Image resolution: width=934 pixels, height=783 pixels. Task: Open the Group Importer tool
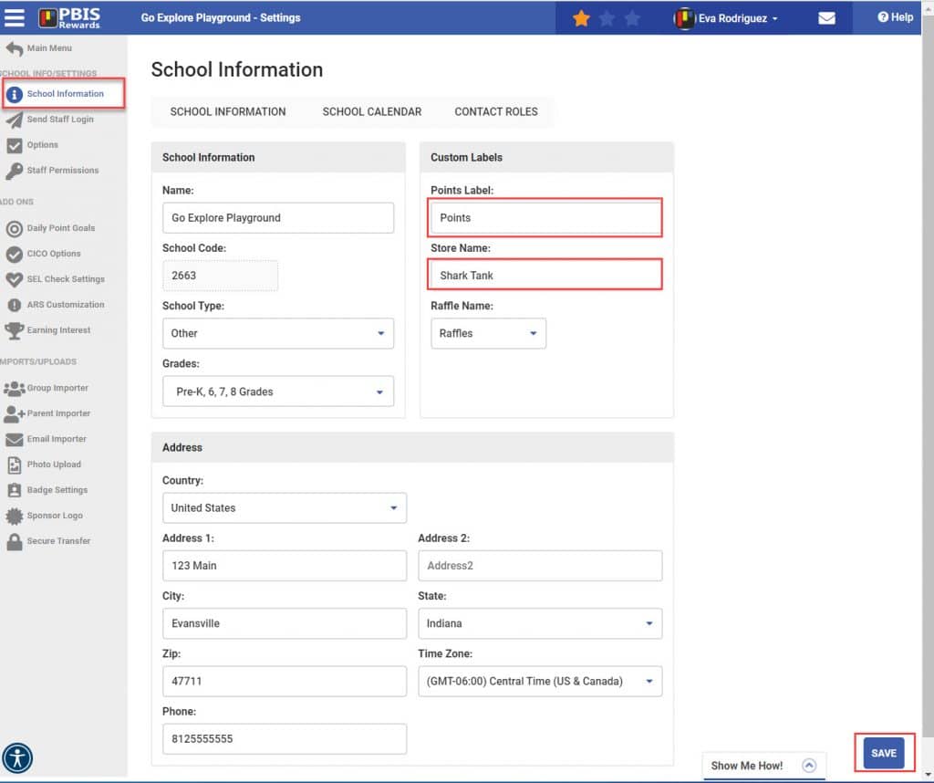(60, 387)
